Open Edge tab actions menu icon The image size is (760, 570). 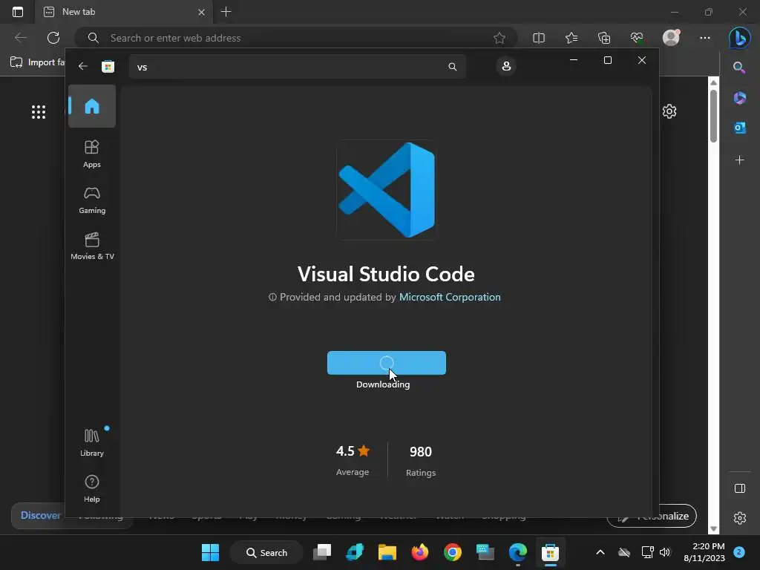pos(18,12)
